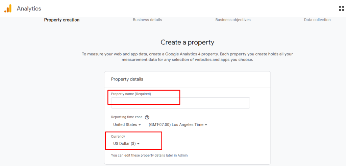The height and width of the screenshot is (166, 346).
Task: Open the Google apps grid icon
Action: pos(341,8)
